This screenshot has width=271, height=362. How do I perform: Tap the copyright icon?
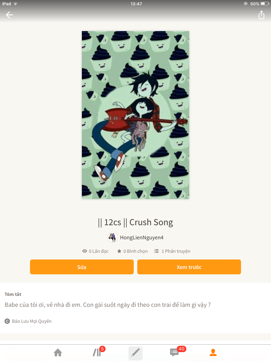pos(7,321)
